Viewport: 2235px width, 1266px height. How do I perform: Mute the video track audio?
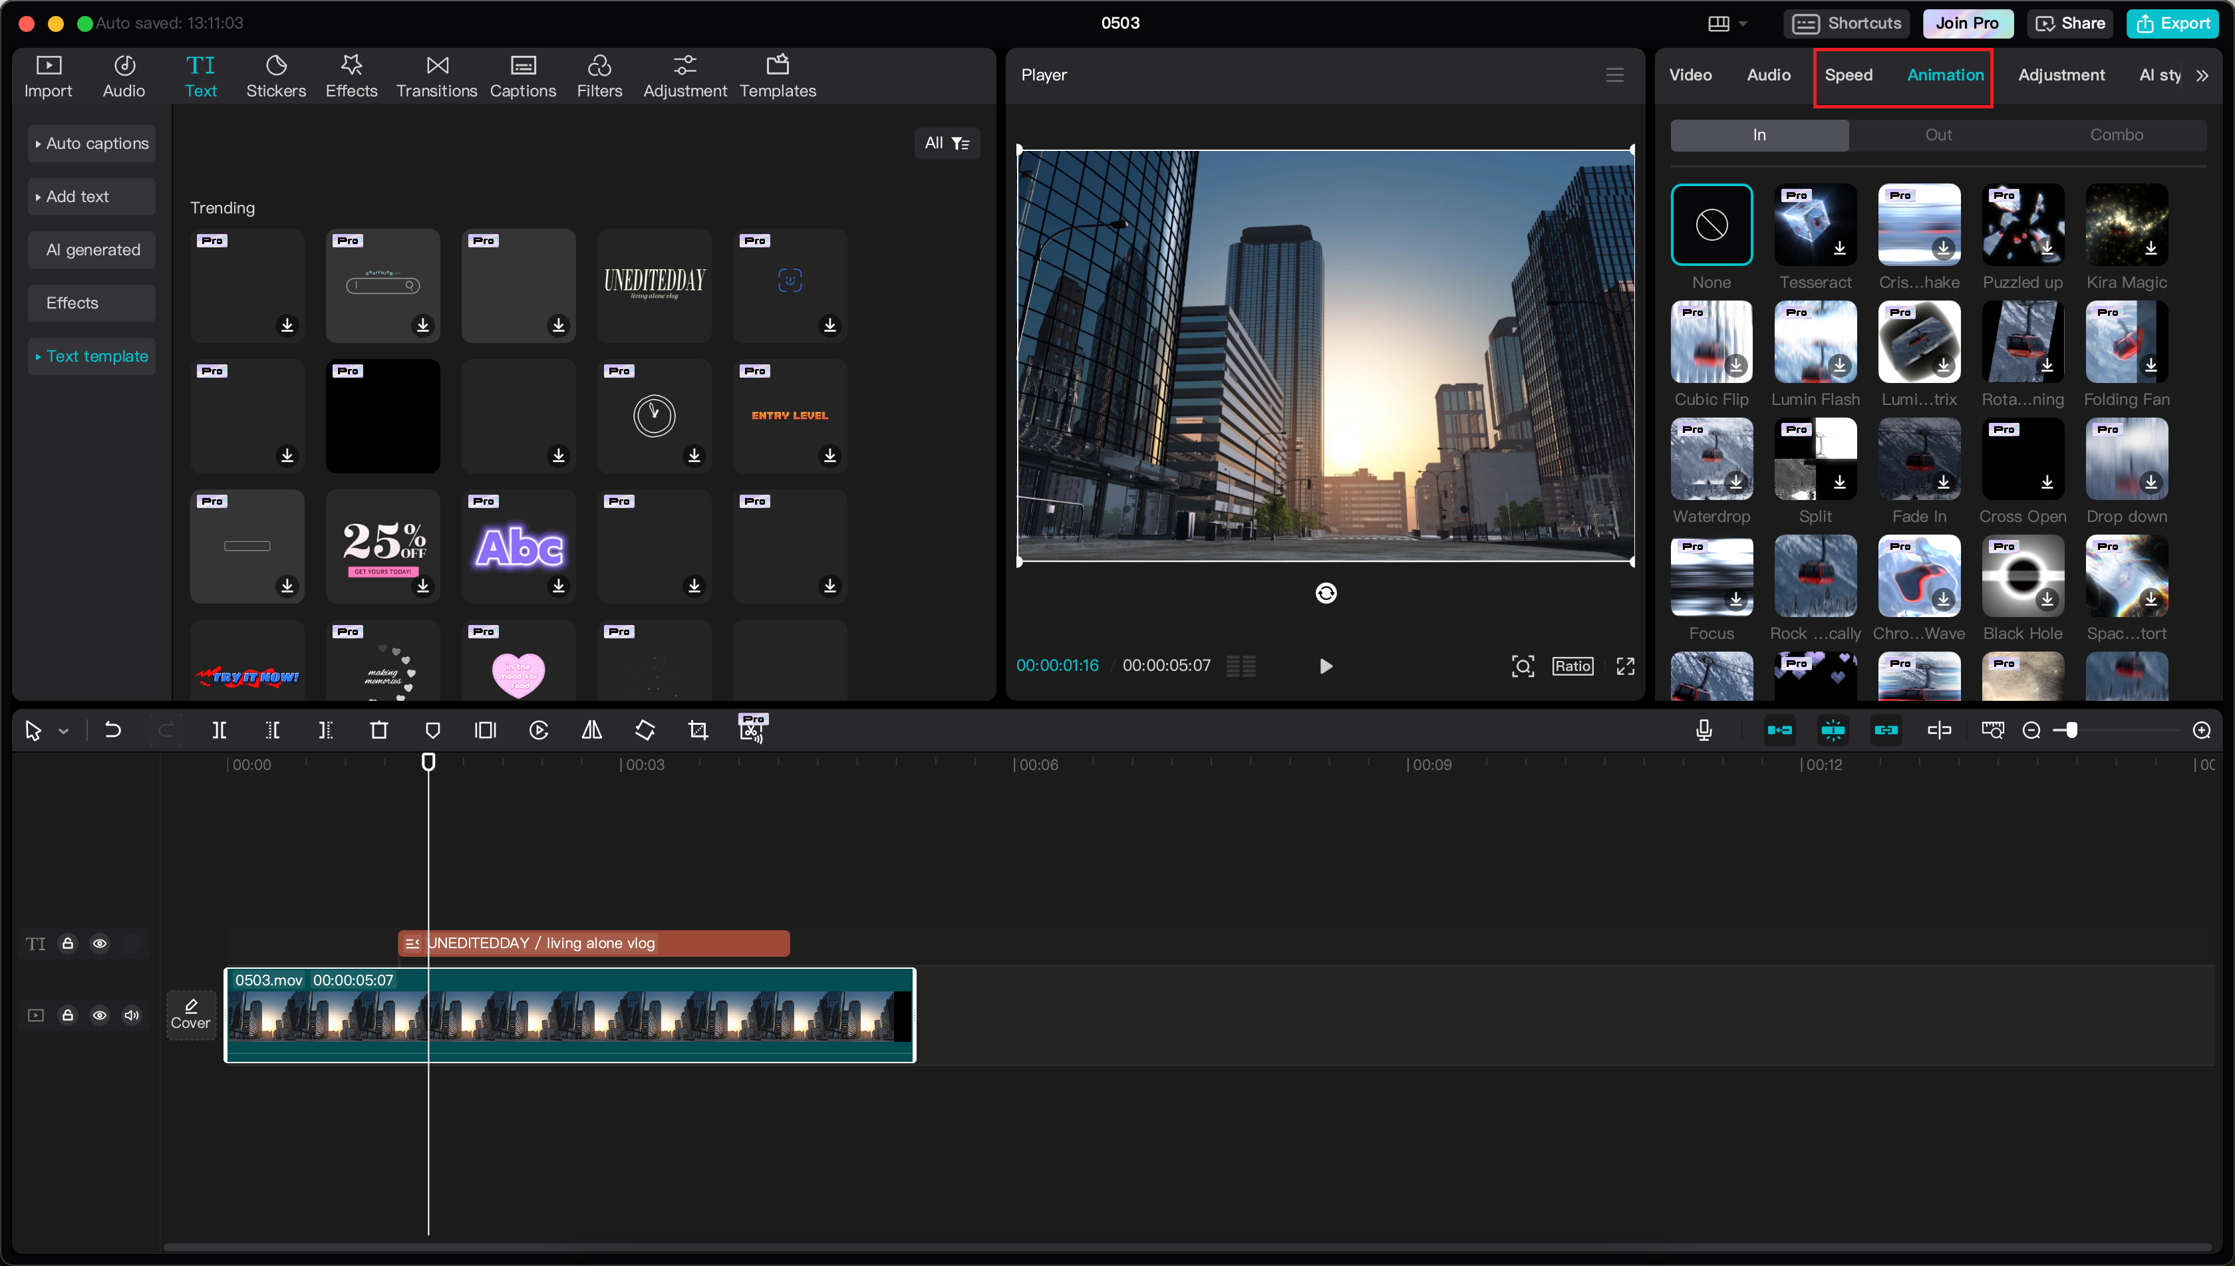point(132,1015)
